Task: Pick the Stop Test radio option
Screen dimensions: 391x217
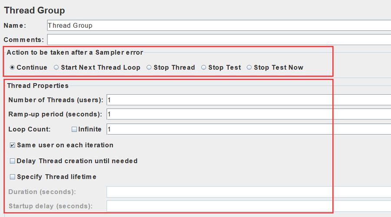Action: pyautogui.click(x=204, y=67)
